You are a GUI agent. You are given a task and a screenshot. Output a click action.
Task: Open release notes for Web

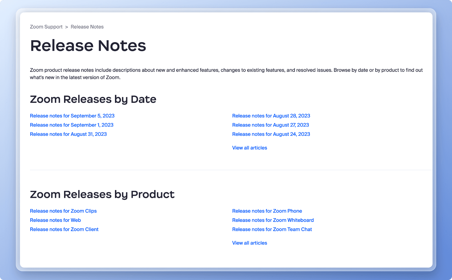55,220
